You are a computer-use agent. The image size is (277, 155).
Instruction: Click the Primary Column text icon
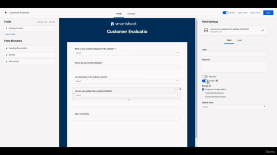[6, 28]
